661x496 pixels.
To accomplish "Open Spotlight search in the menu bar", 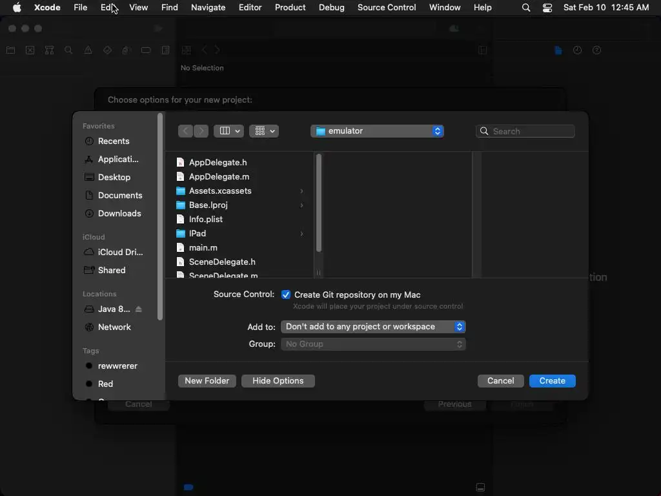I will click(525, 7).
